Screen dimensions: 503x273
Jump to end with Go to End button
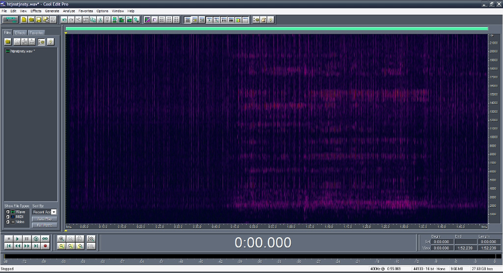[x=36, y=246]
